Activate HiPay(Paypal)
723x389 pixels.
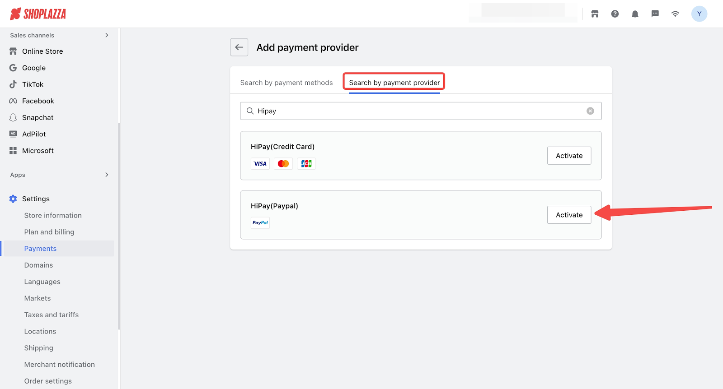(x=569, y=215)
